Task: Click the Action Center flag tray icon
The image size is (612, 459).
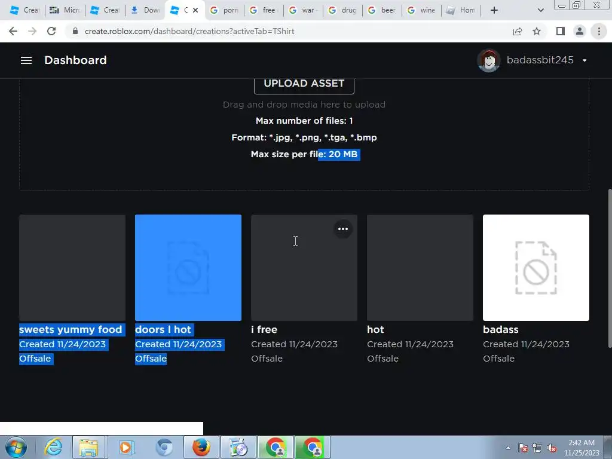Action: [523, 448]
